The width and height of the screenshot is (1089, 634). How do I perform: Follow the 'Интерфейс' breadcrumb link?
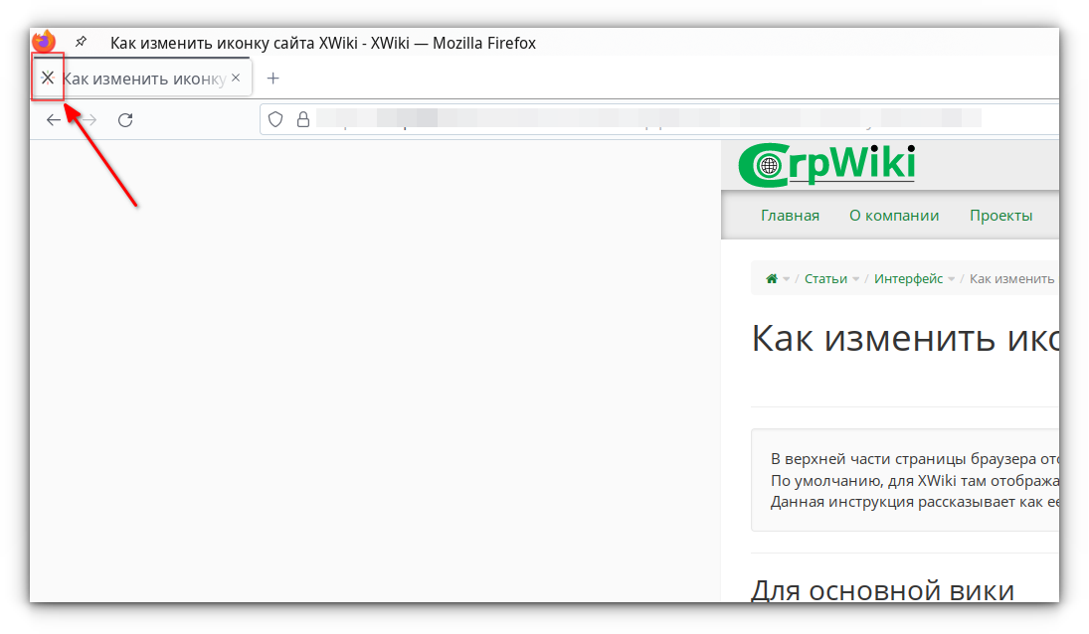908,279
